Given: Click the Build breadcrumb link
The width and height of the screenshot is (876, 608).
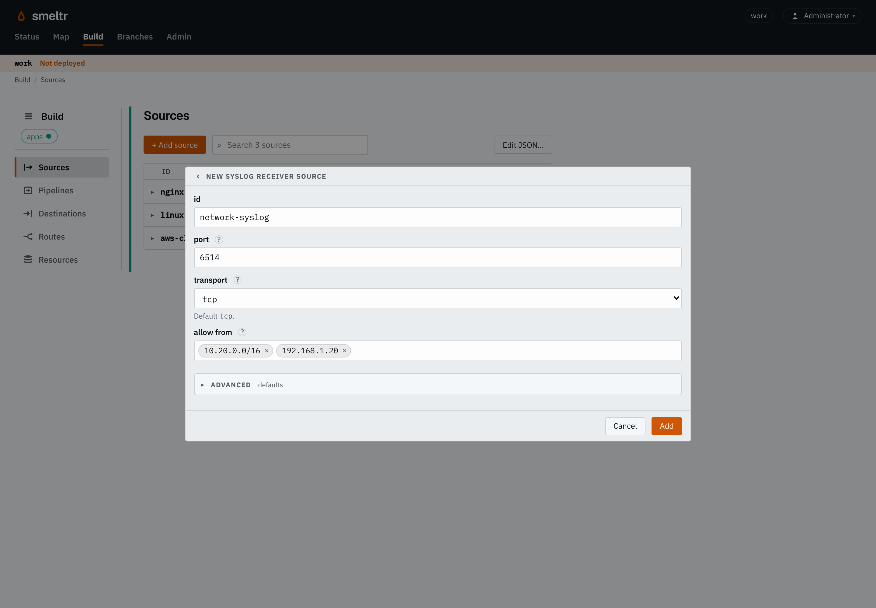Looking at the screenshot, I should 23,80.
